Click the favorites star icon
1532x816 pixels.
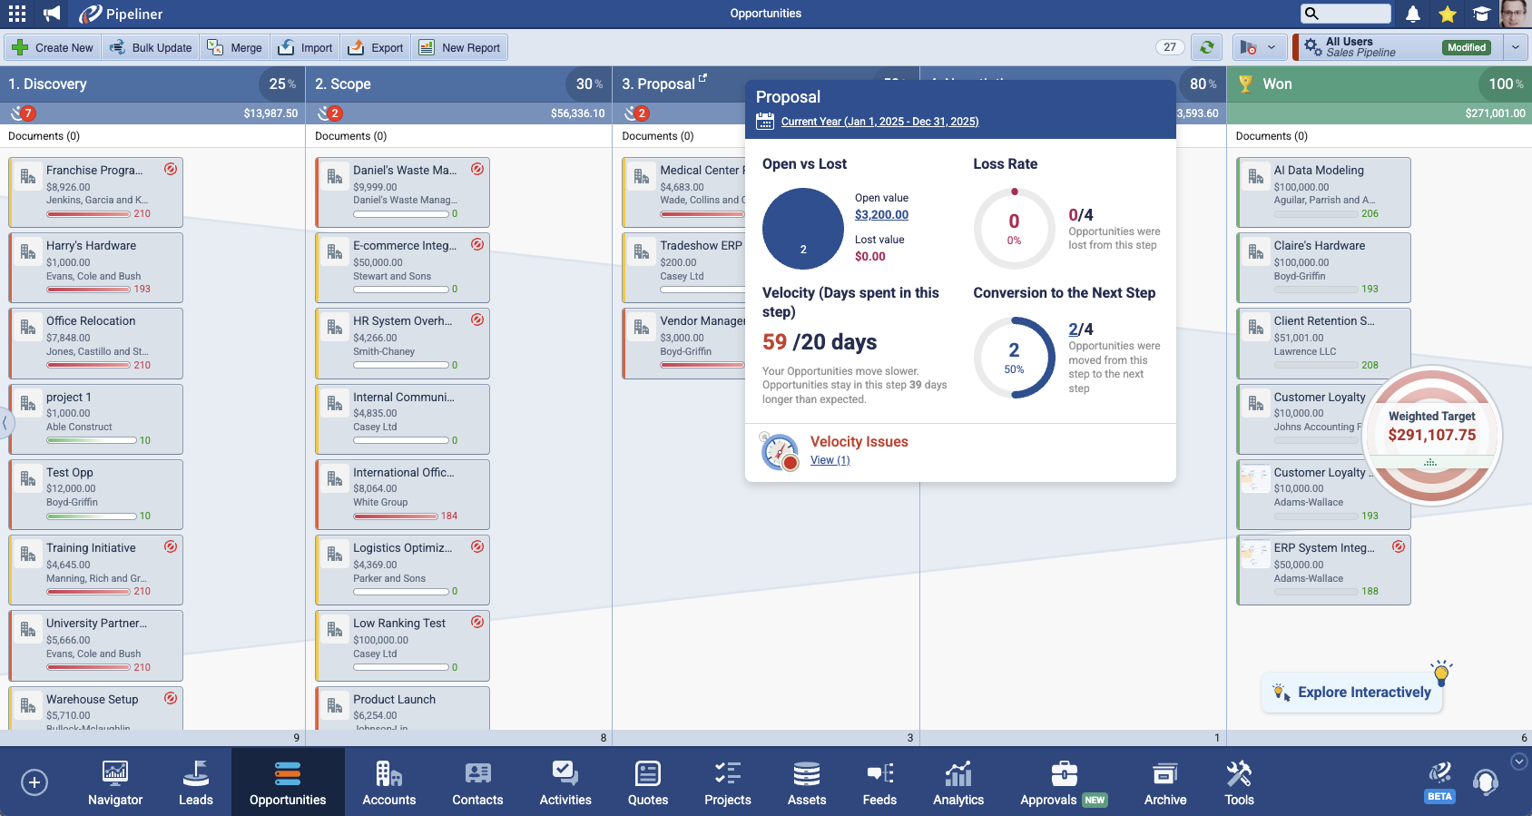click(1448, 14)
